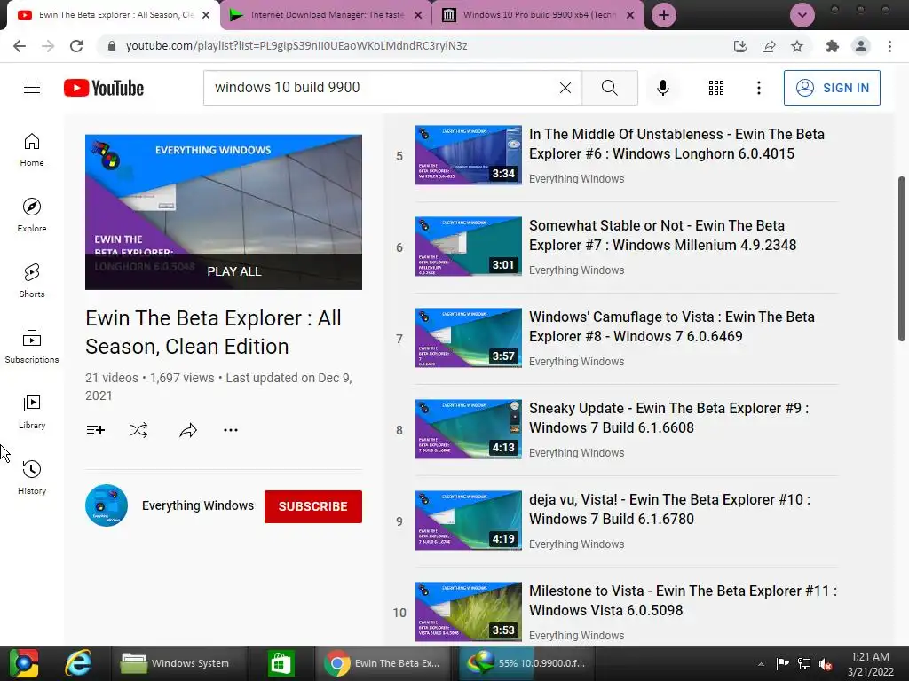Reload the page in Chrome

click(x=76, y=46)
